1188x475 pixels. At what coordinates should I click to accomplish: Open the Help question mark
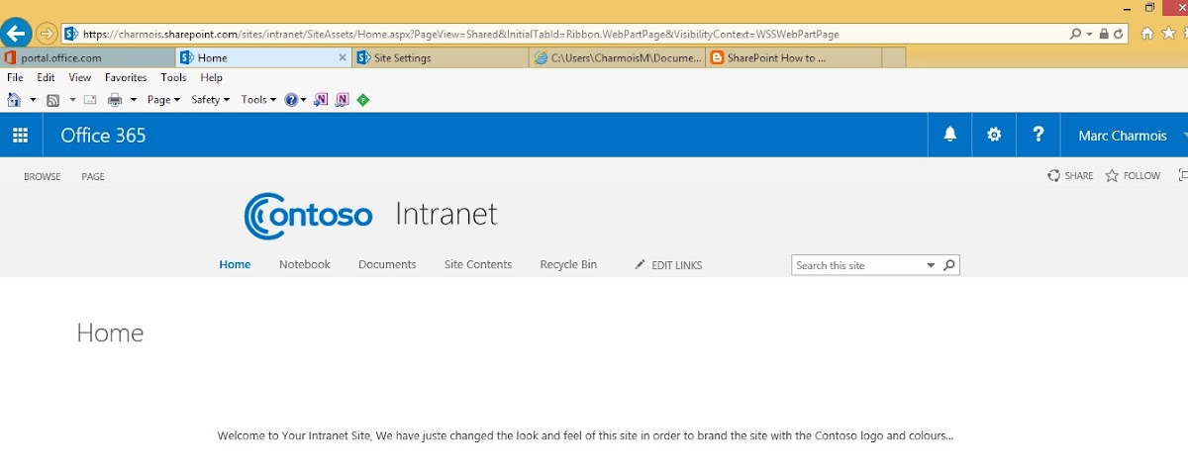pyautogui.click(x=1038, y=136)
